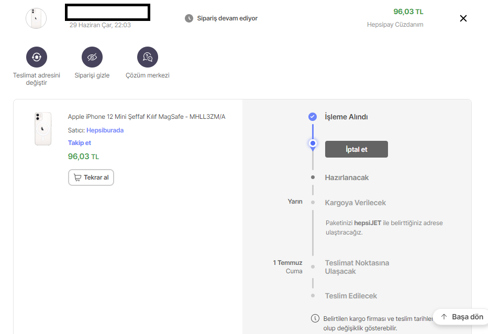This screenshot has width=488, height=334.
Task: Click the order date 29 Haziran Çar
Action: (100, 25)
